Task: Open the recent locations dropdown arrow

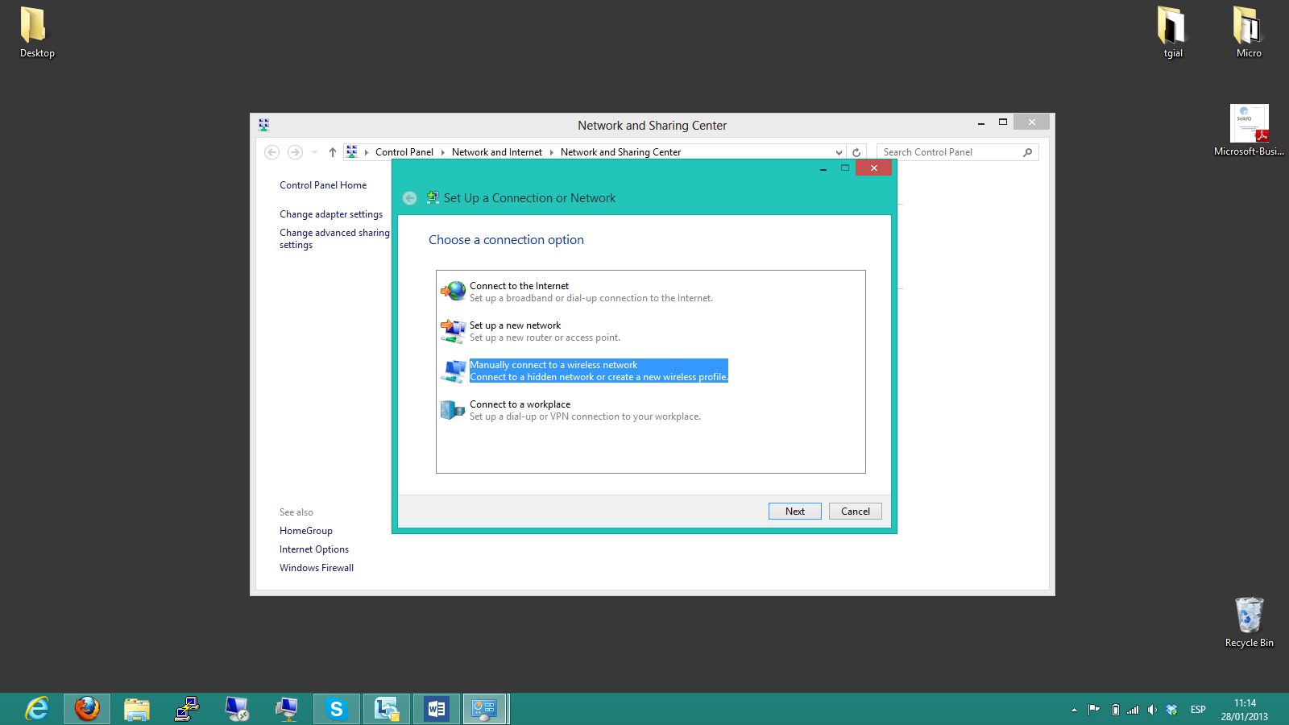Action: coord(314,152)
